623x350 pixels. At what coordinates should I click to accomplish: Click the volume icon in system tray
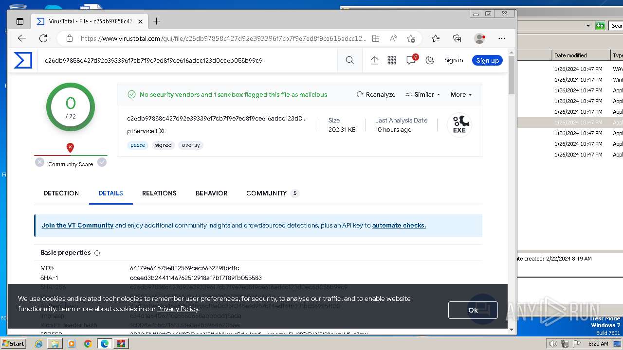553,344
